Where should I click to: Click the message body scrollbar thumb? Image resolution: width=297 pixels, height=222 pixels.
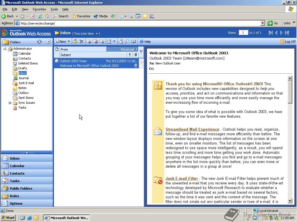point(290,92)
